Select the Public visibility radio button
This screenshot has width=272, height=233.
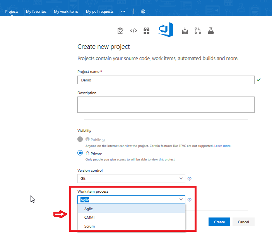click(80, 140)
